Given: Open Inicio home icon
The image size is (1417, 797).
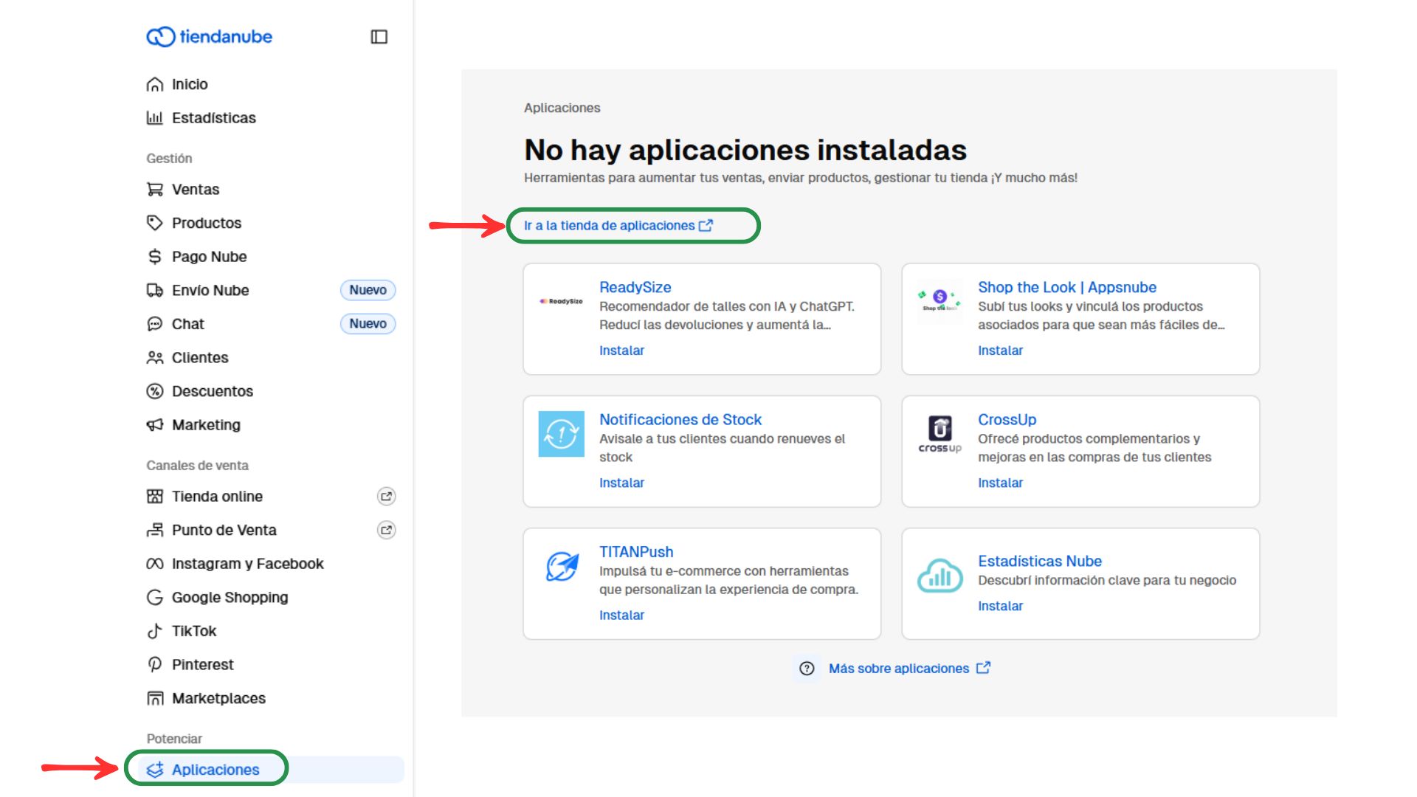Looking at the screenshot, I should tap(154, 85).
